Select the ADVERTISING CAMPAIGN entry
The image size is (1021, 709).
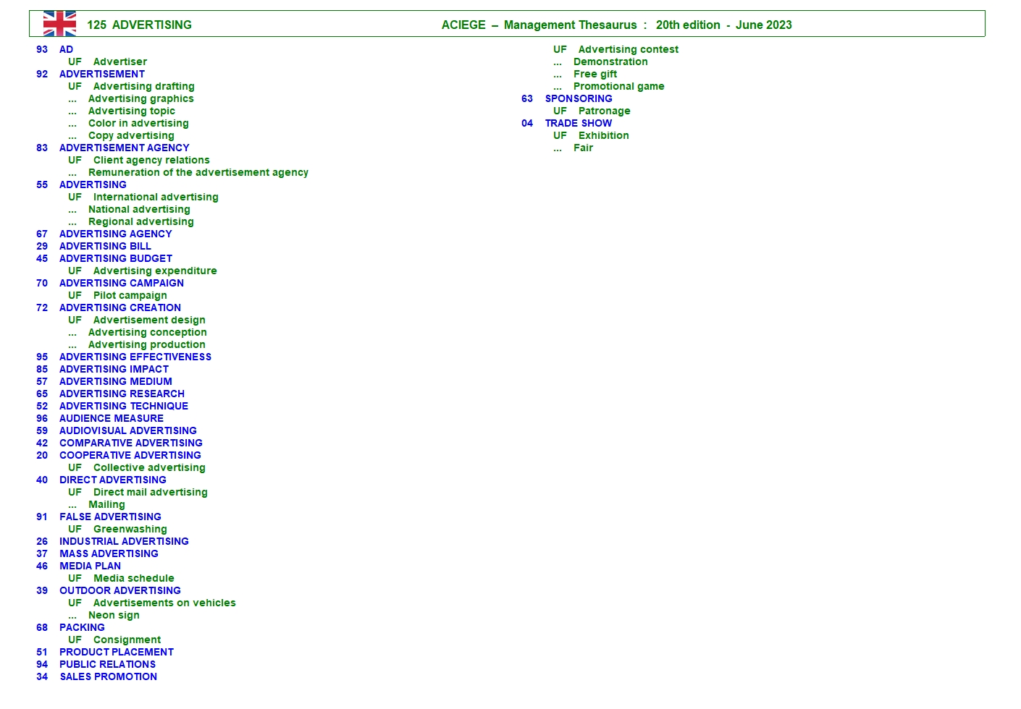click(121, 283)
